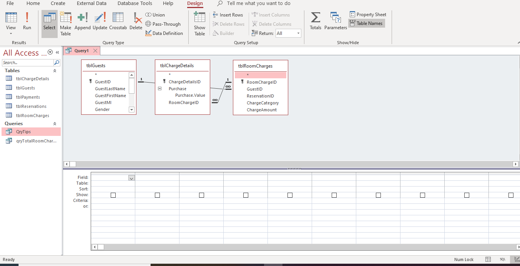Open All Access Objects pane menu
520x266 pixels.
[50, 53]
